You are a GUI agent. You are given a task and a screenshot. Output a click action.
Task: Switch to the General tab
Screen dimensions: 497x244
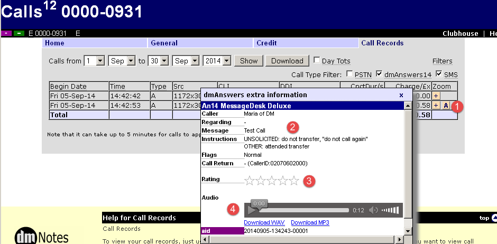click(x=200, y=43)
